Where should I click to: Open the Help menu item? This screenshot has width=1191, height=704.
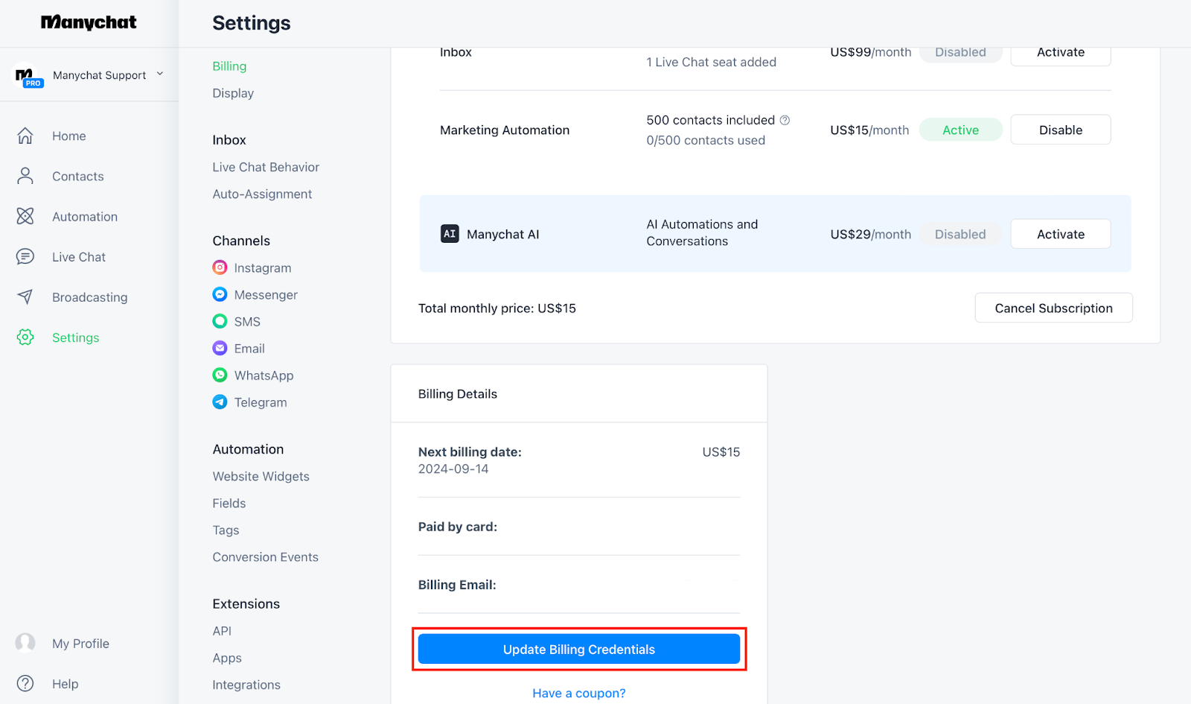point(66,684)
